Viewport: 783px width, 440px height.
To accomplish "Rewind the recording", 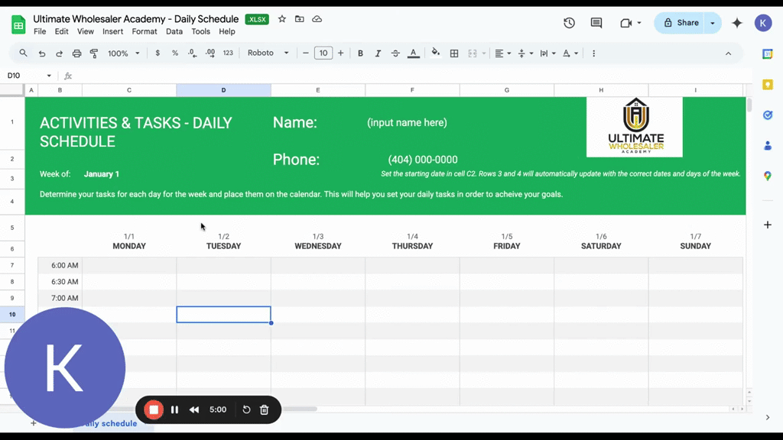I will click(x=194, y=409).
